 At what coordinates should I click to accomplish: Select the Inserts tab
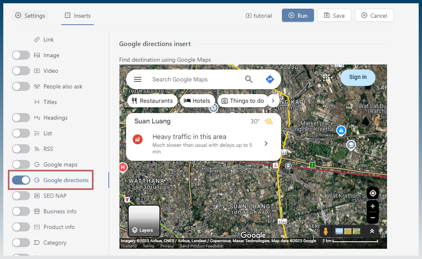tap(77, 16)
